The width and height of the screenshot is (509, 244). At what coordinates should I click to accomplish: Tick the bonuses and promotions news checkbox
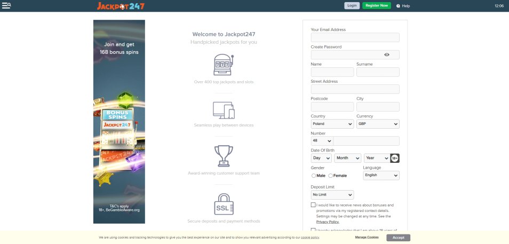click(313, 204)
